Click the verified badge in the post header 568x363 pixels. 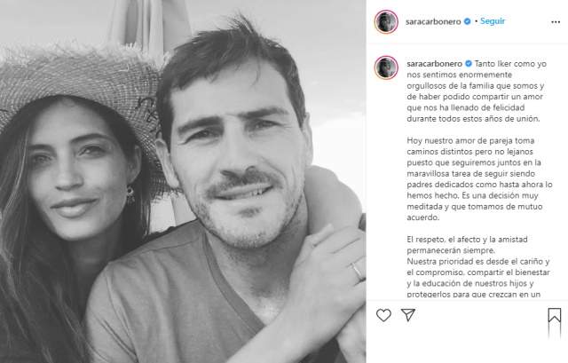[468, 21]
